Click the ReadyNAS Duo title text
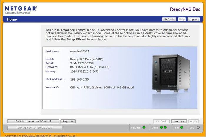The height and width of the screenshot is (137, 206). [185, 9]
